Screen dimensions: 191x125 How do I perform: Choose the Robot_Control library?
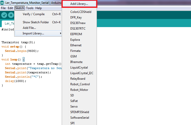click(x=79, y=84)
